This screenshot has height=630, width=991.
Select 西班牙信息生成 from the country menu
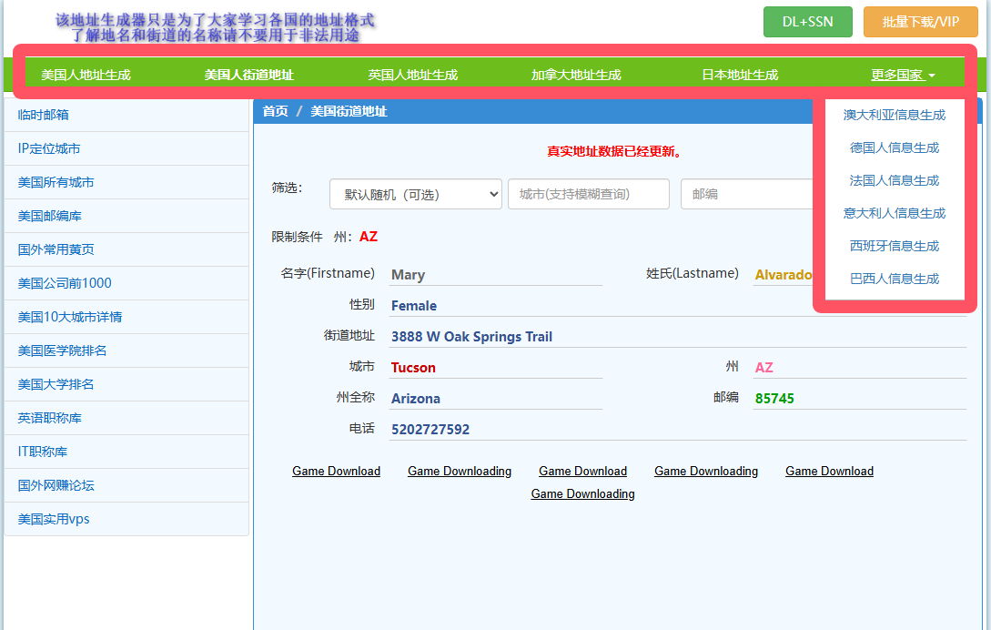pos(895,246)
